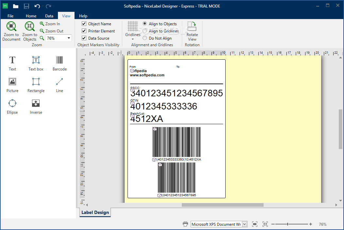Select the Text box tool
The height and width of the screenshot is (230, 344).
tap(36, 63)
